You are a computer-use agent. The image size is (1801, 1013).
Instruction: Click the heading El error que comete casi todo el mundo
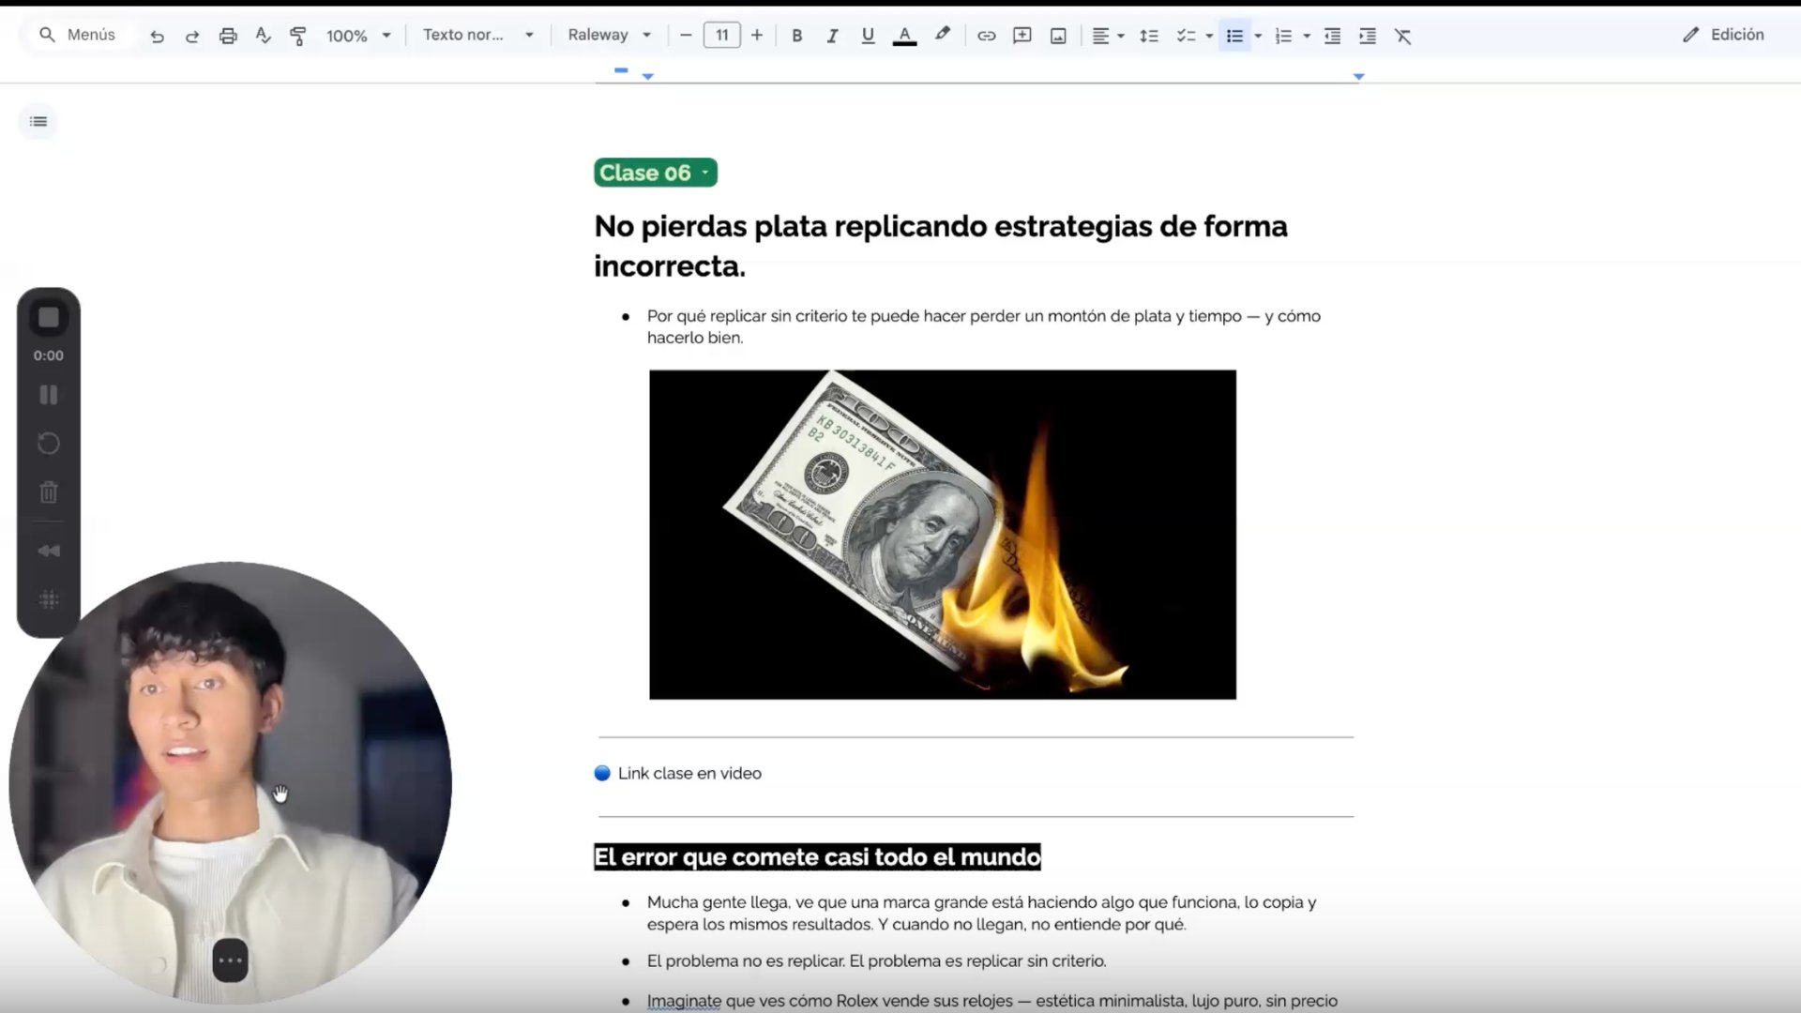817,857
